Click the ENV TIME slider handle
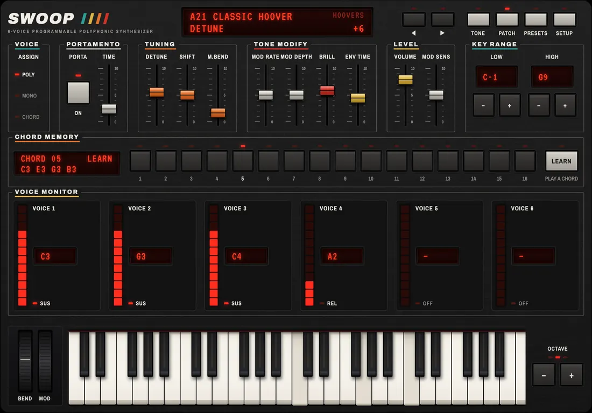The height and width of the screenshot is (413, 592). 358,98
